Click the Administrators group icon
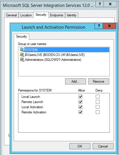The image size is (119, 155). (22, 60)
